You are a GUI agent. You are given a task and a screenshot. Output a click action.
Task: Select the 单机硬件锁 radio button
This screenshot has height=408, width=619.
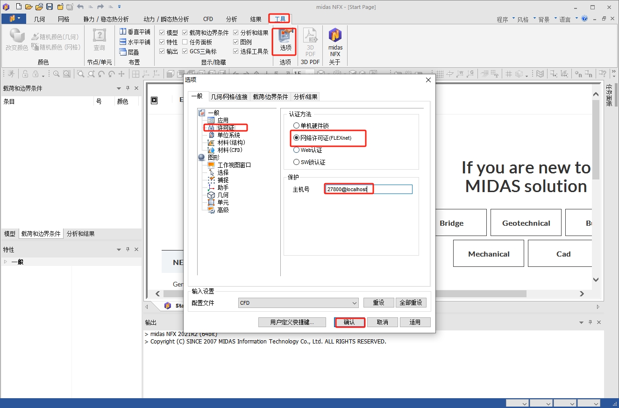pyautogui.click(x=296, y=126)
